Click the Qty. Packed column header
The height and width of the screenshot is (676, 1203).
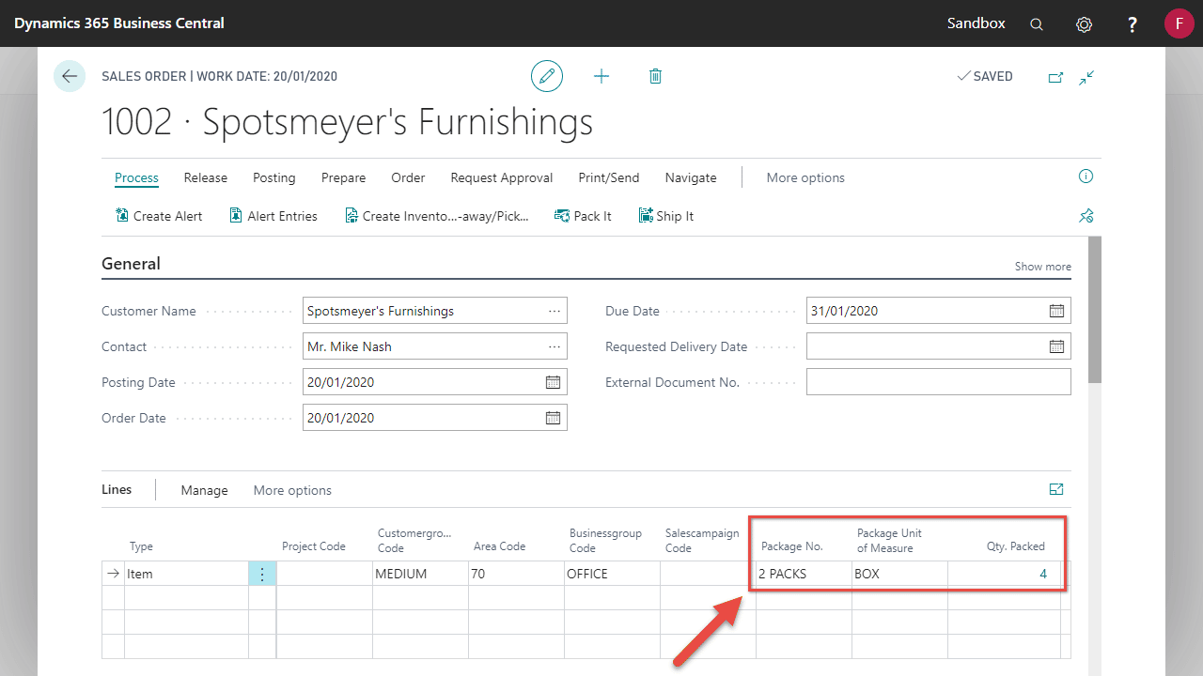pos(1015,546)
